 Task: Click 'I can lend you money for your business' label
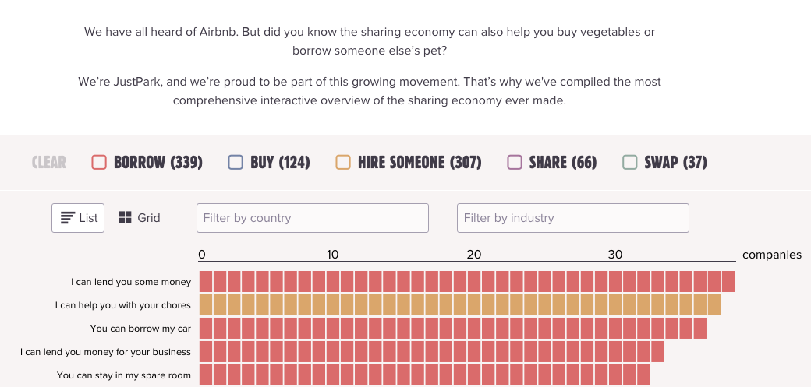[105, 352]
